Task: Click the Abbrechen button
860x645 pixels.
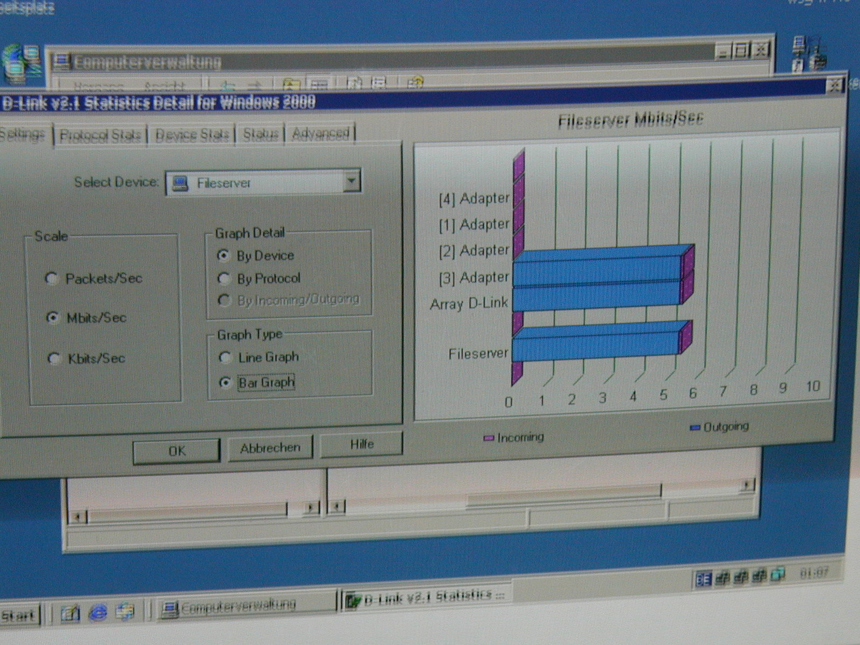Action: tap(270, 447)
